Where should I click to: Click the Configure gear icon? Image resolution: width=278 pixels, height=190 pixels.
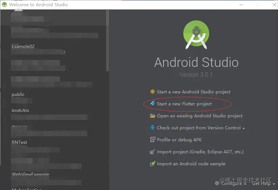(x=217, y=183)
